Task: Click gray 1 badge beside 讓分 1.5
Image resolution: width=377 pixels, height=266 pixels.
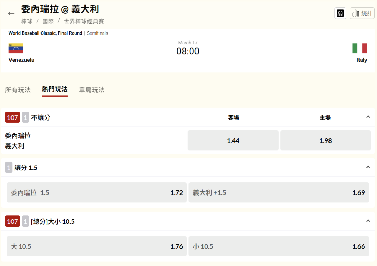Action: coord(9,168)
